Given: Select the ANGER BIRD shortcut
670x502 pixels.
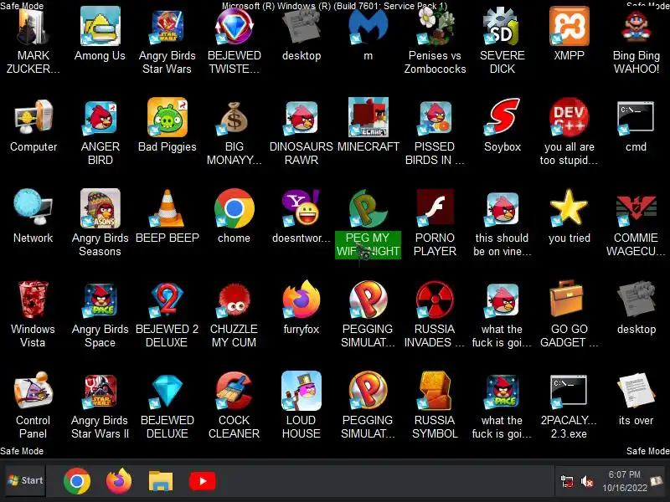Looking at the screenshot, I should point(100,117).
